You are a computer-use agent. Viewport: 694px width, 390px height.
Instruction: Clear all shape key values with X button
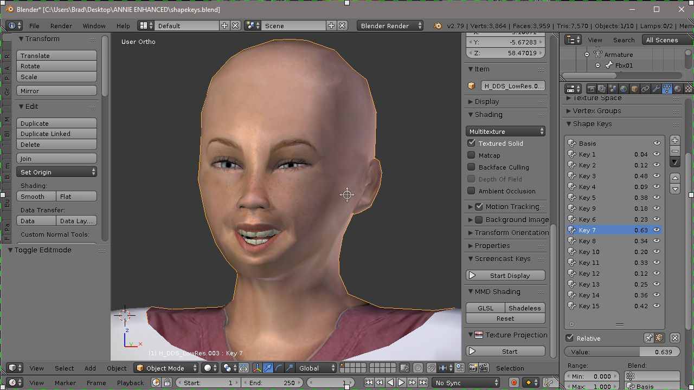point(675,338)
